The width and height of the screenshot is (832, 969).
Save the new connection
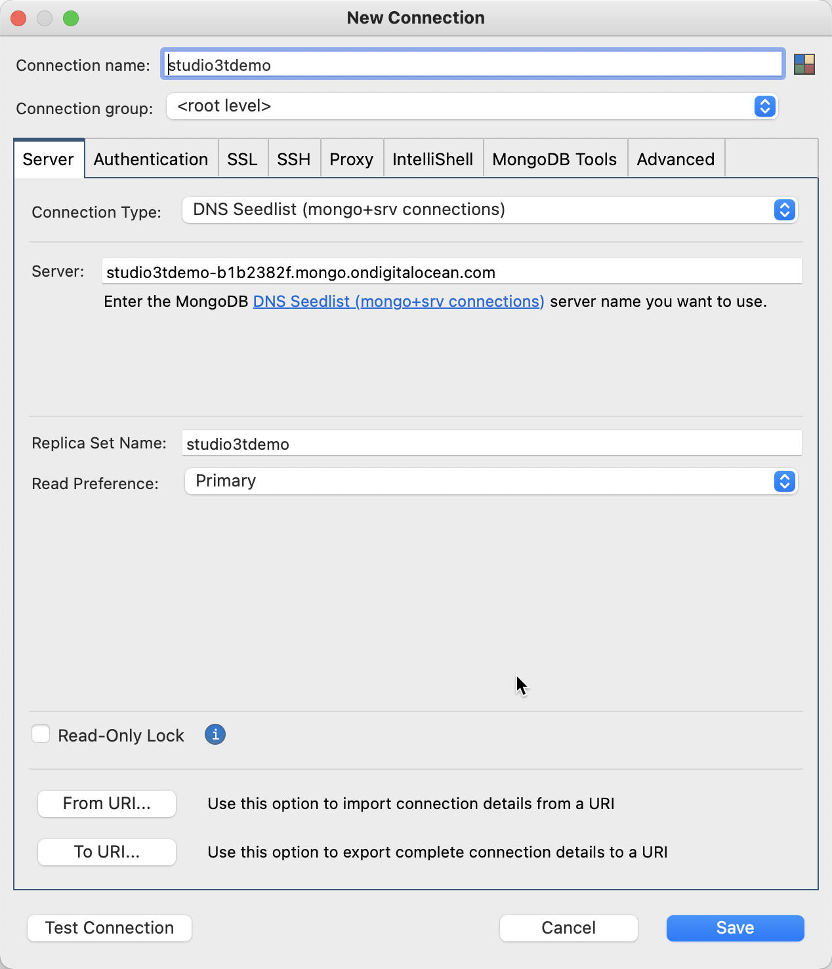point(734,928)
